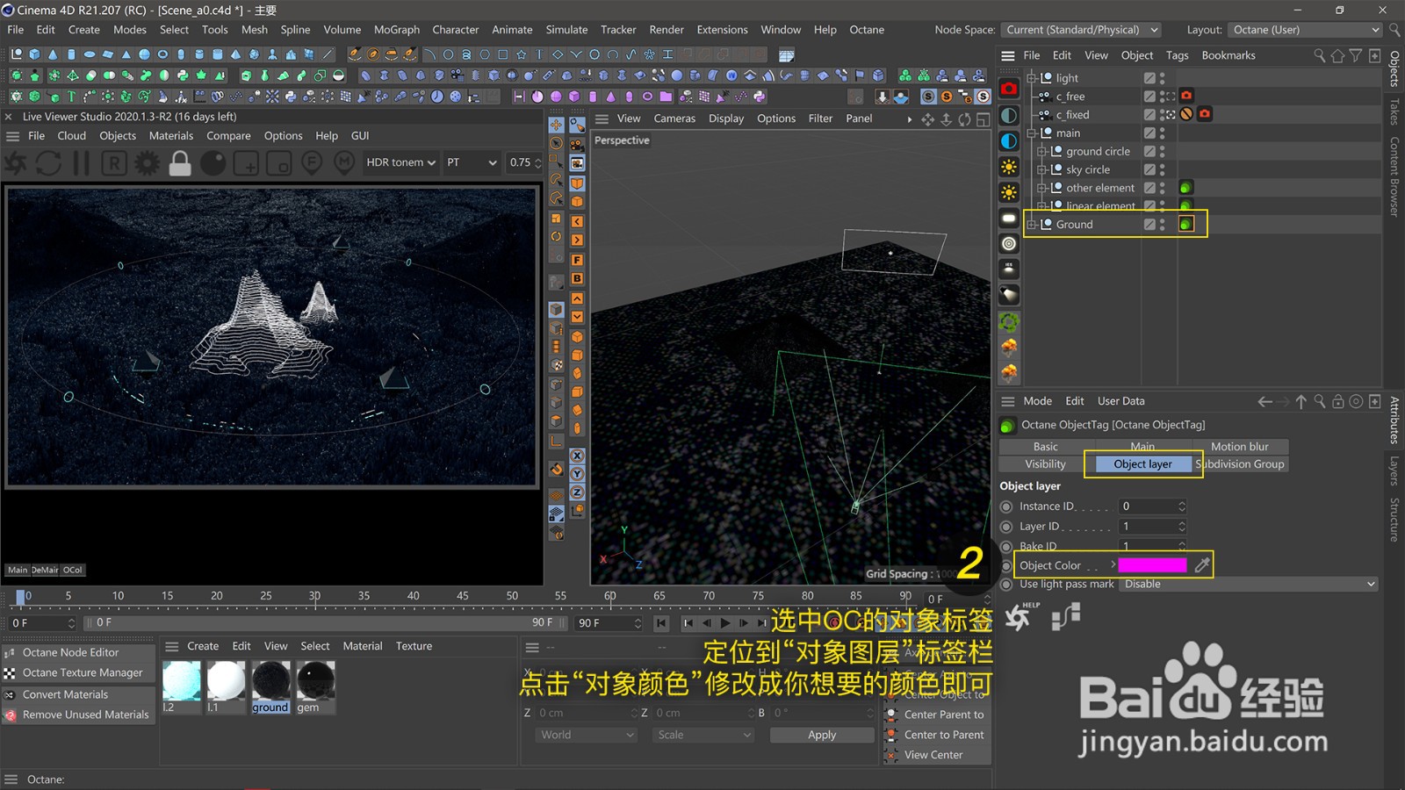This screenshot has height=790, width=1405.
Task: Open Octane Texture Manager
Action: point(83,673)
